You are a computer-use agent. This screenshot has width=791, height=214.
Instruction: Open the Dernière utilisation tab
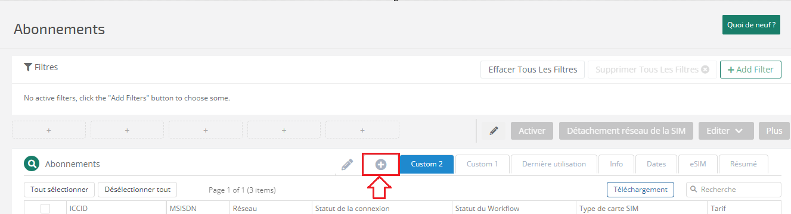(554, 164)
